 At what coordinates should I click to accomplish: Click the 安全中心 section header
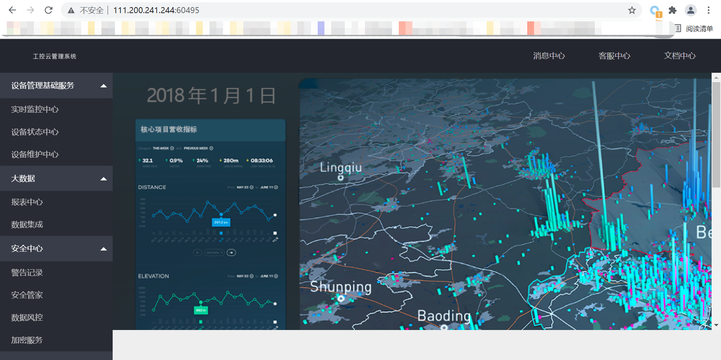pyautogui.click(x=56, y=249)
